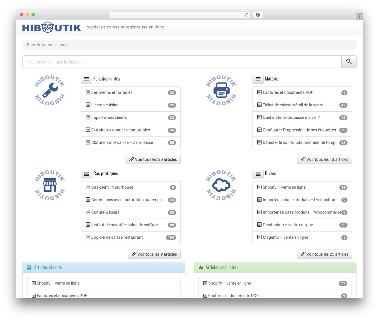Open Extraire les données comptables article
This screenshot has height=321, width=379.
tap(131, 130)
